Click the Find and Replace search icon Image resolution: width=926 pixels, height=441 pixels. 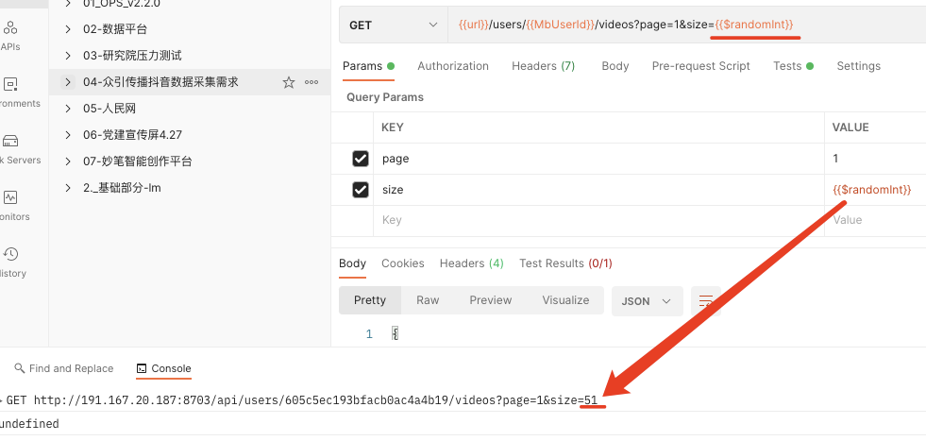(x=20, y=368)
